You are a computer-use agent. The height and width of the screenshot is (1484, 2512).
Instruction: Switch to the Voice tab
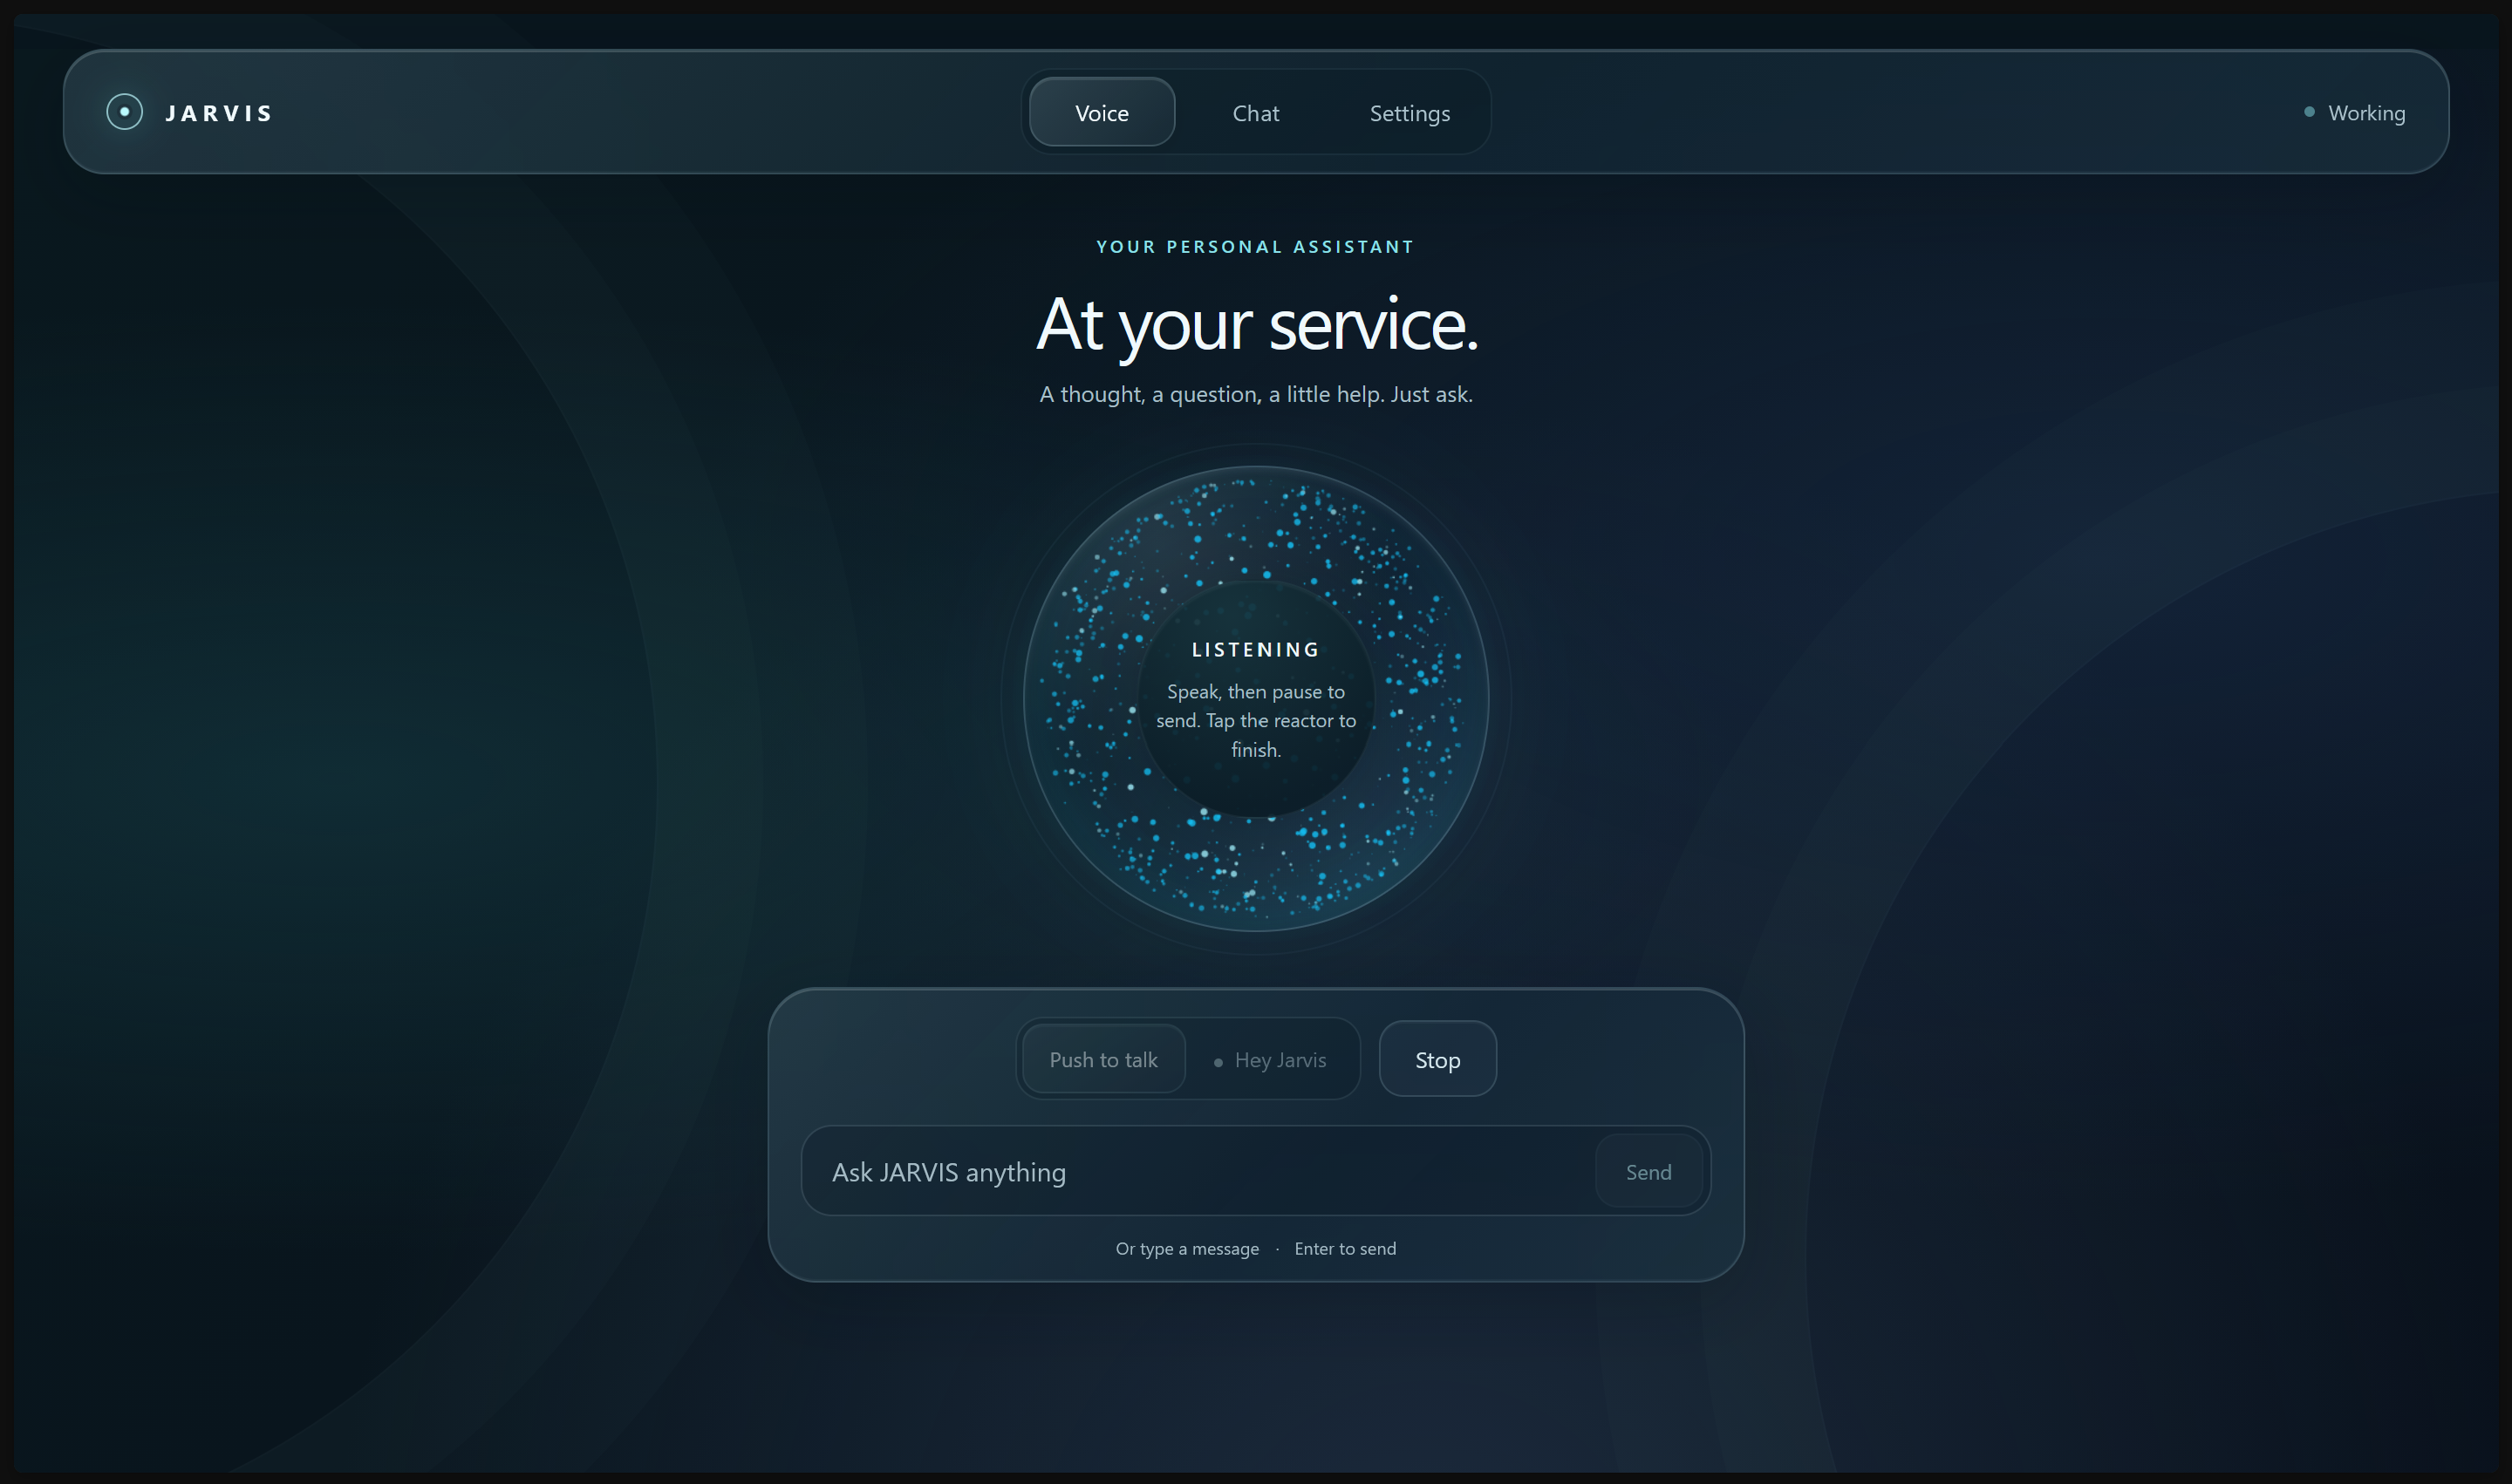(x=1102, y=112)
